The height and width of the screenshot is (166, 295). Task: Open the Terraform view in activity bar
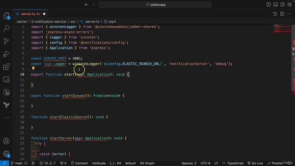click(6, 105)
